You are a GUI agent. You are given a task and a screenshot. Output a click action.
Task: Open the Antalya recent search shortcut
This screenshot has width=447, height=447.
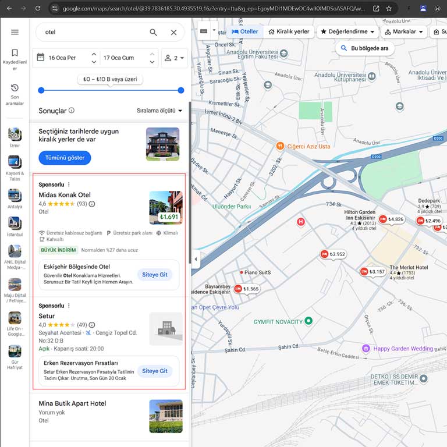tap(15, 198)
